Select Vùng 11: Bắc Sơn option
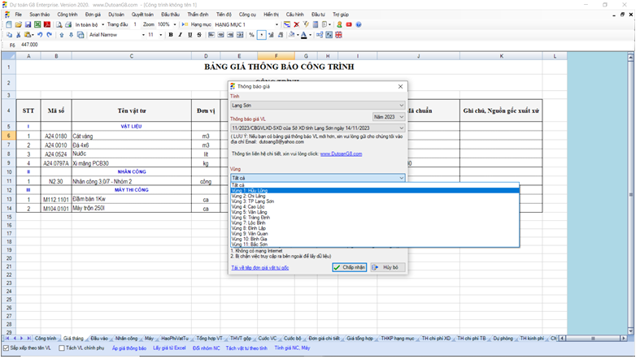This screenshot has height=359, width=640. (x=375, y=244)
